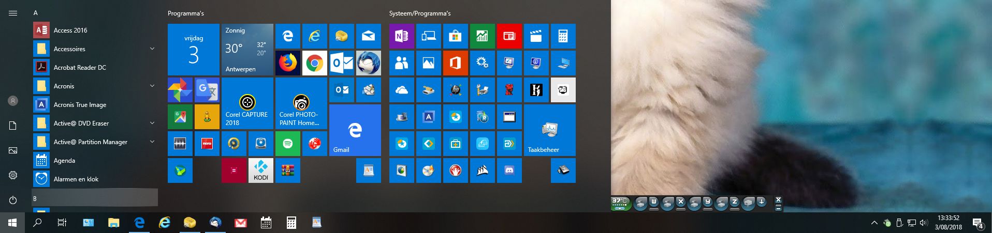Open Access 2016 from the app list

pos(95,30)
